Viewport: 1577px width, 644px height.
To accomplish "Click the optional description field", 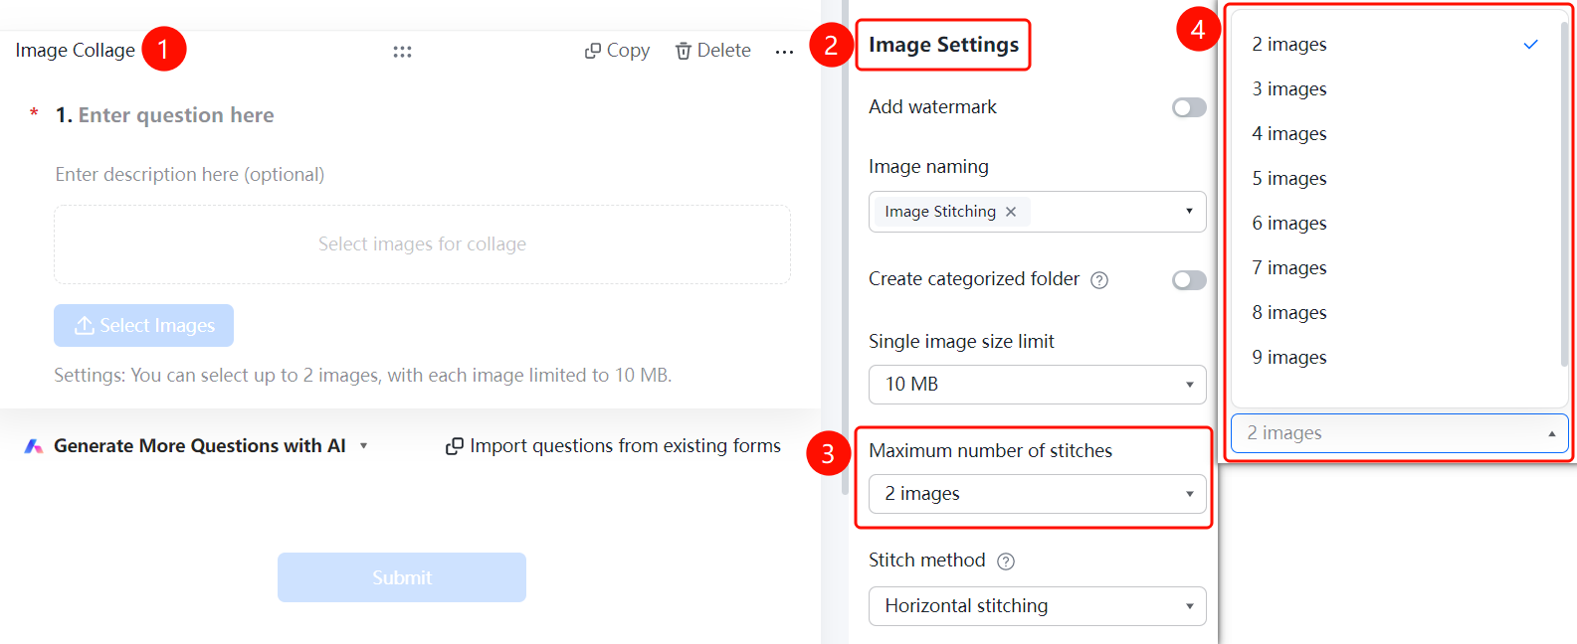I will 190,175.
